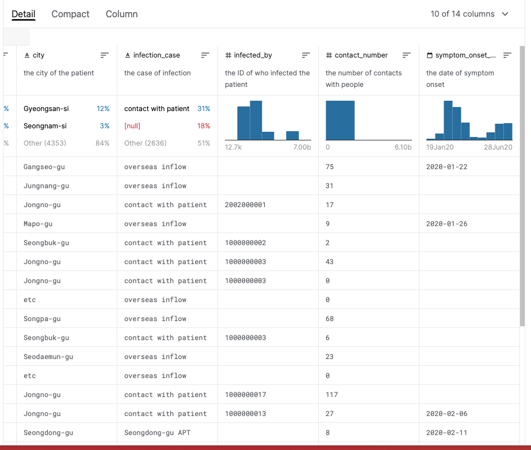Click the sort icon for city column
This screenshot has width=531, height=450.
pyautogui.click(x=105, y=55)
